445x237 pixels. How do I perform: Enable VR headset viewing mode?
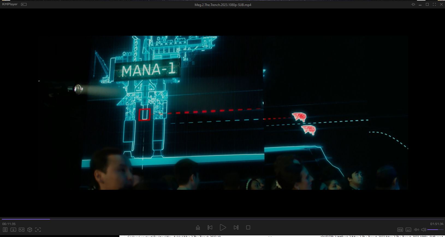click(x=22, y=230)
